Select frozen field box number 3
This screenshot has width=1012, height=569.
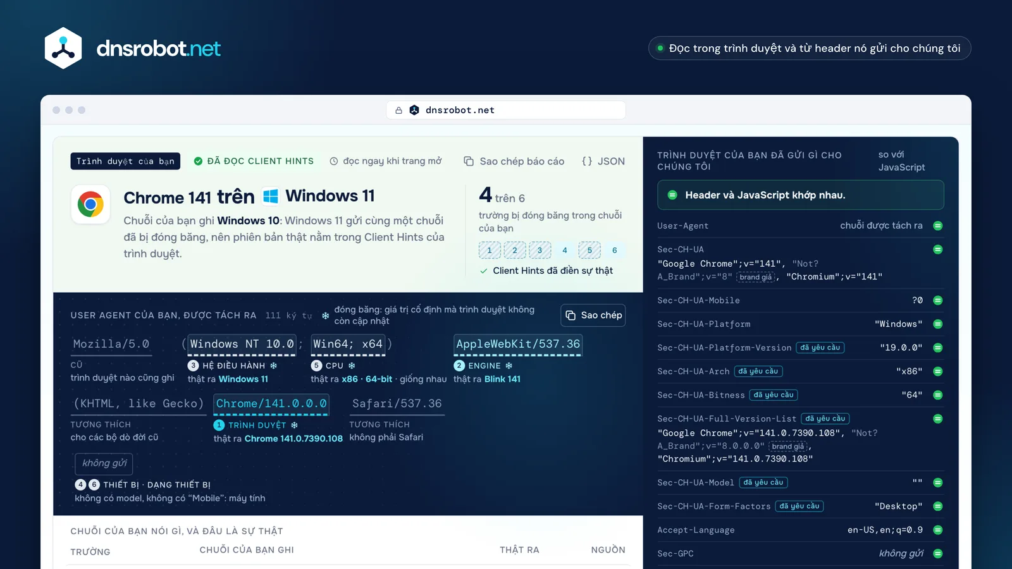pyautogui.click(x=540, y=250)
